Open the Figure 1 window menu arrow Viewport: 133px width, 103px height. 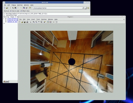tap(19, 17)
